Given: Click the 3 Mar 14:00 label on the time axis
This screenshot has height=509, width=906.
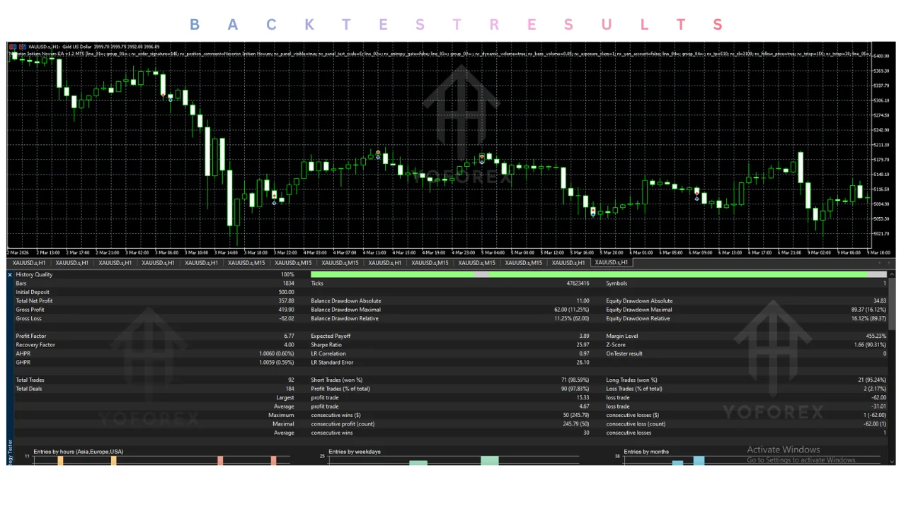Looking at the screenshot, I should pos(226,252).
